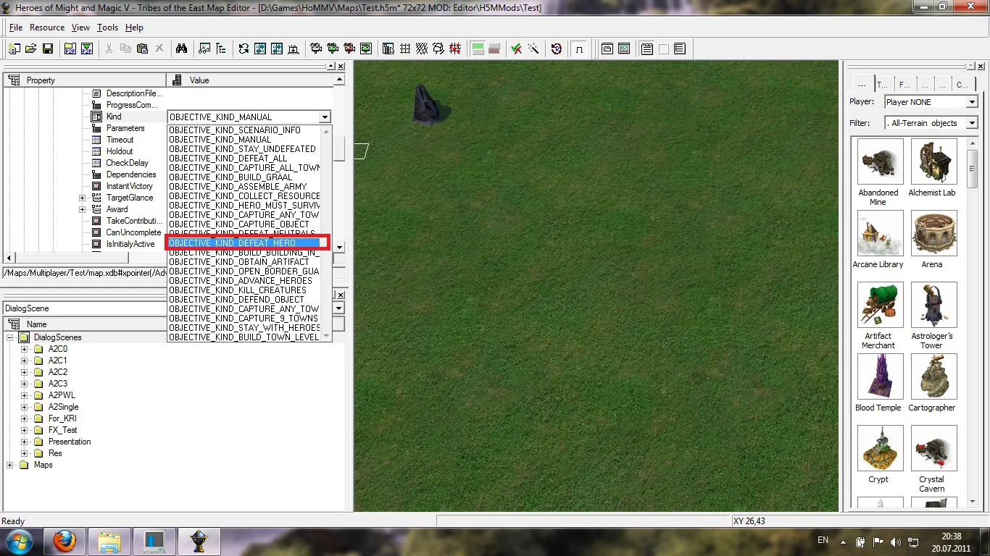Toggle the red terrain view button

click(x=494, y=49)
